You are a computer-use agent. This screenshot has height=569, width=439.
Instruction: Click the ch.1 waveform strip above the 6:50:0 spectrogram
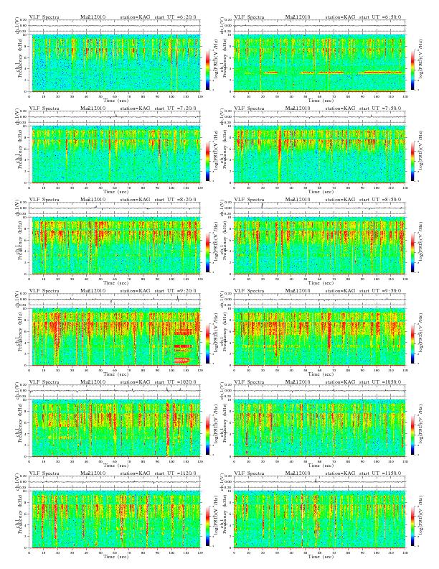coord(319,25)
